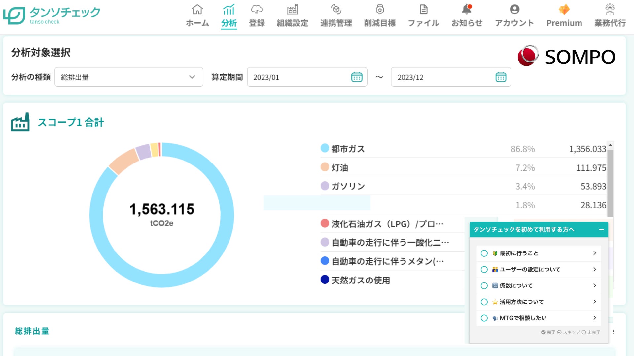The width and height of the screenshot is (634, 356).
Task: Click the アカウント person icon
Action: (514, 9)
